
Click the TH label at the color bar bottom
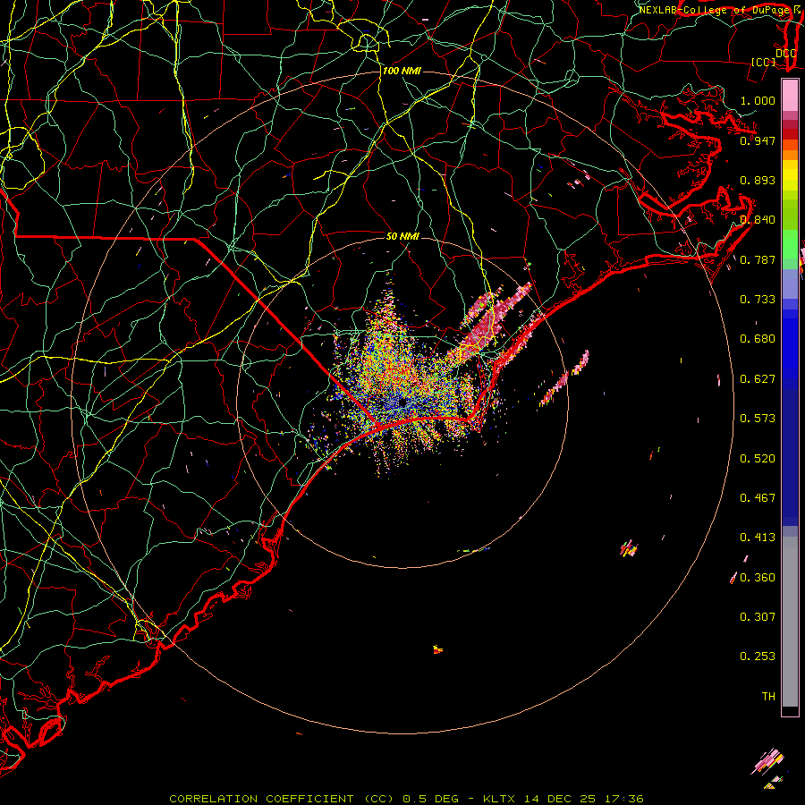[x=768, y=697]
